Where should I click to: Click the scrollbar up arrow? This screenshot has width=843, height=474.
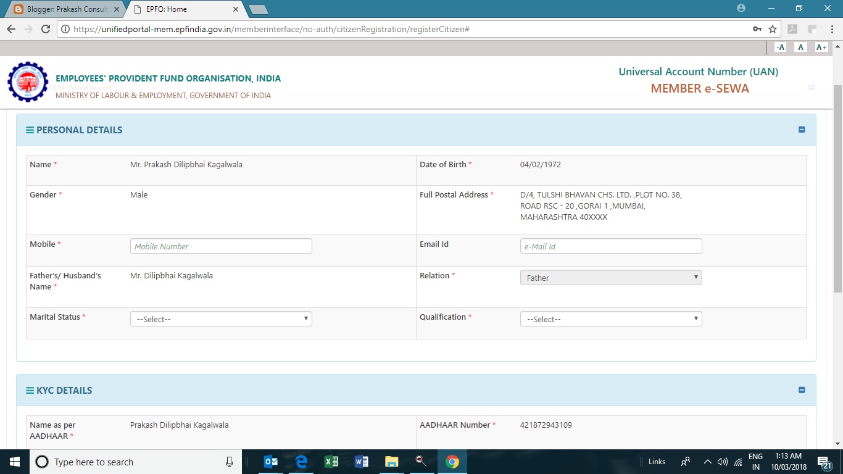coord(837,46)
